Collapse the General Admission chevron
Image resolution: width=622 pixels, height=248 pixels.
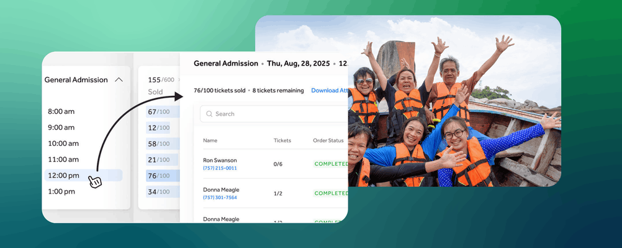pos(119,80)
